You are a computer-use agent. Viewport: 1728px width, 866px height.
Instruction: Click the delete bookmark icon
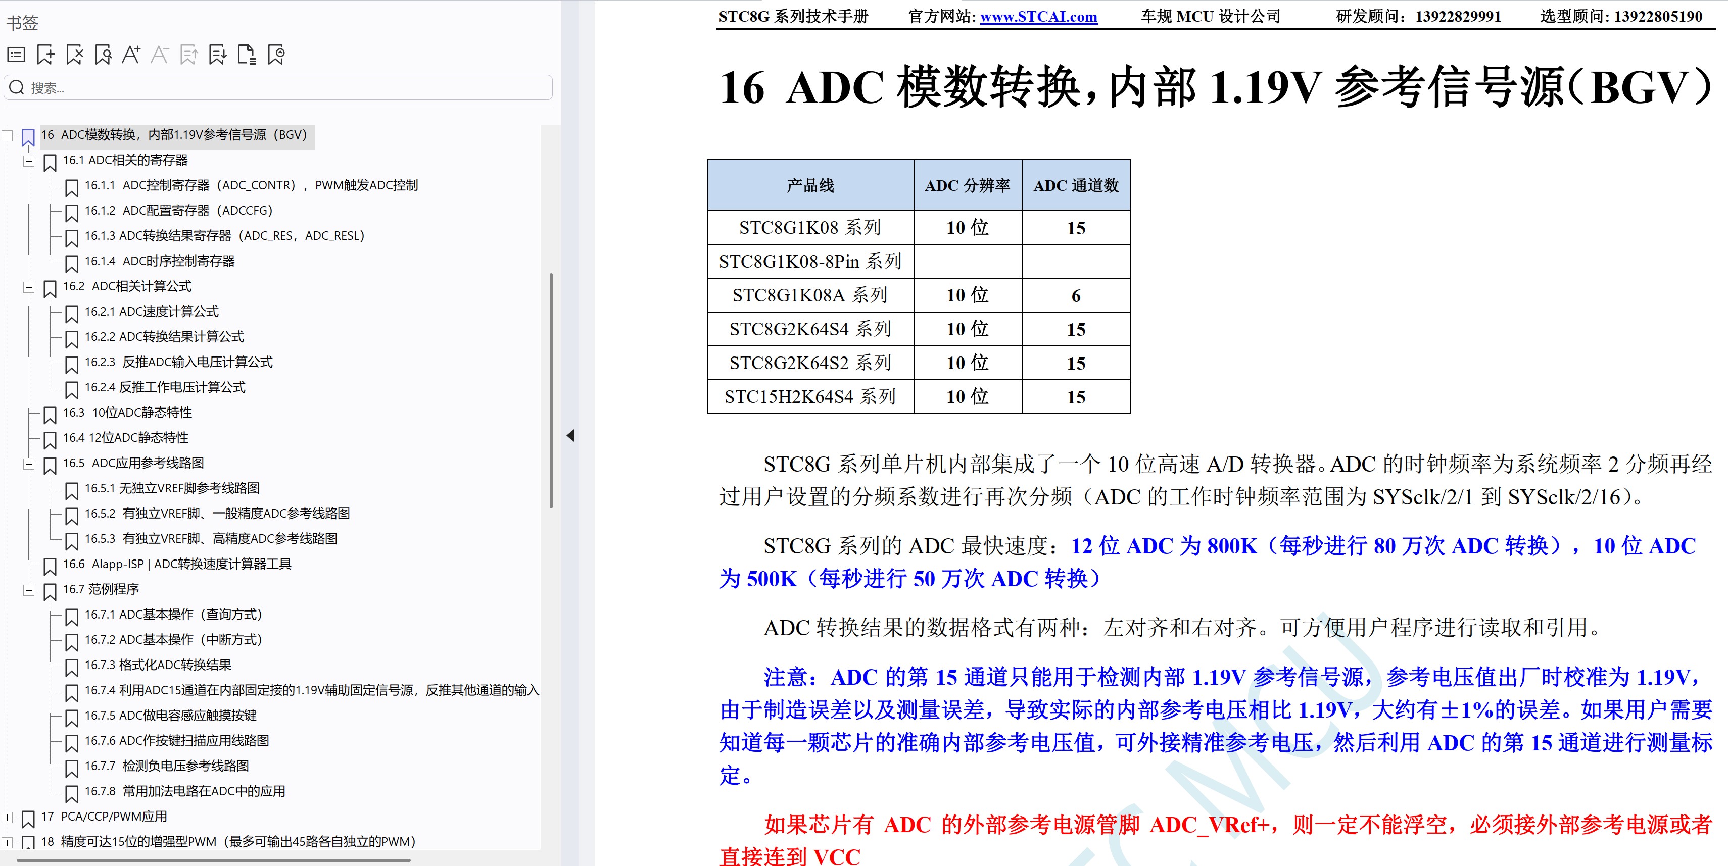(74, 55)
